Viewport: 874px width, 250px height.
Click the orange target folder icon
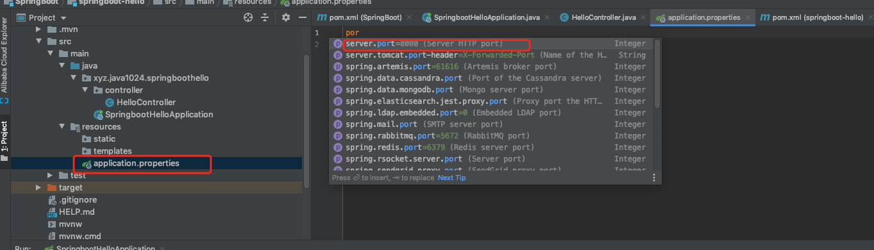(52, 188)
